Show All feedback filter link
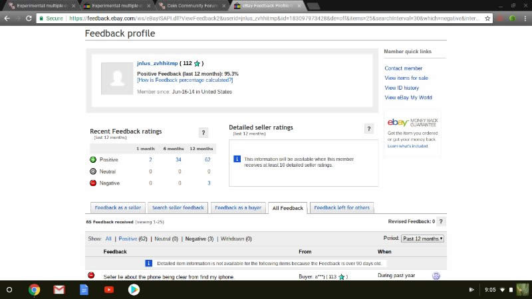The image size is (532, 299). (x=108, y=239)
